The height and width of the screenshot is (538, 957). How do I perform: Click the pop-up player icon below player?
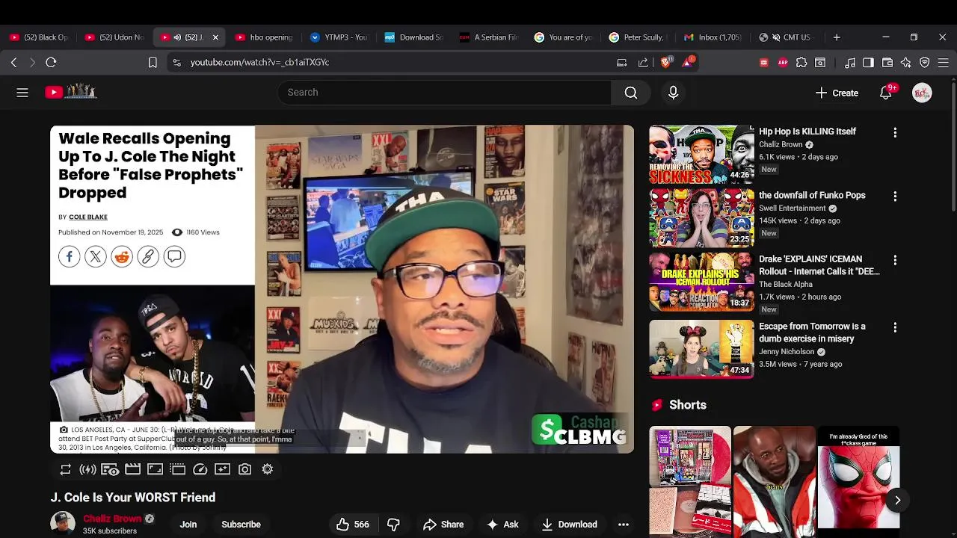tap(177, 469)
